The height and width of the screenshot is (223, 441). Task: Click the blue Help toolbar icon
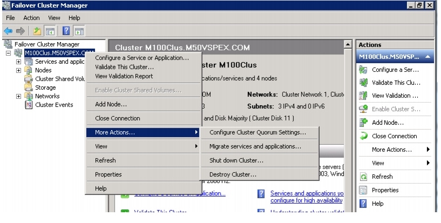[x=66, y=31]
